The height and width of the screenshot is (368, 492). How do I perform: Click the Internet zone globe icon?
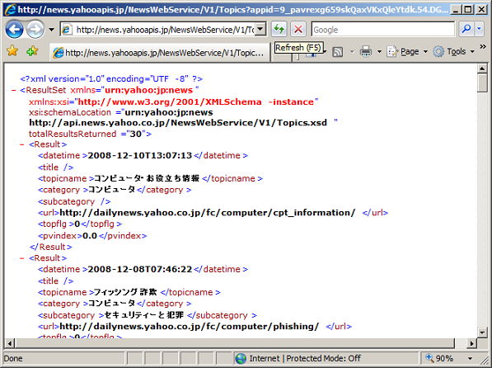pyautogui.click(x=241, y=358)
